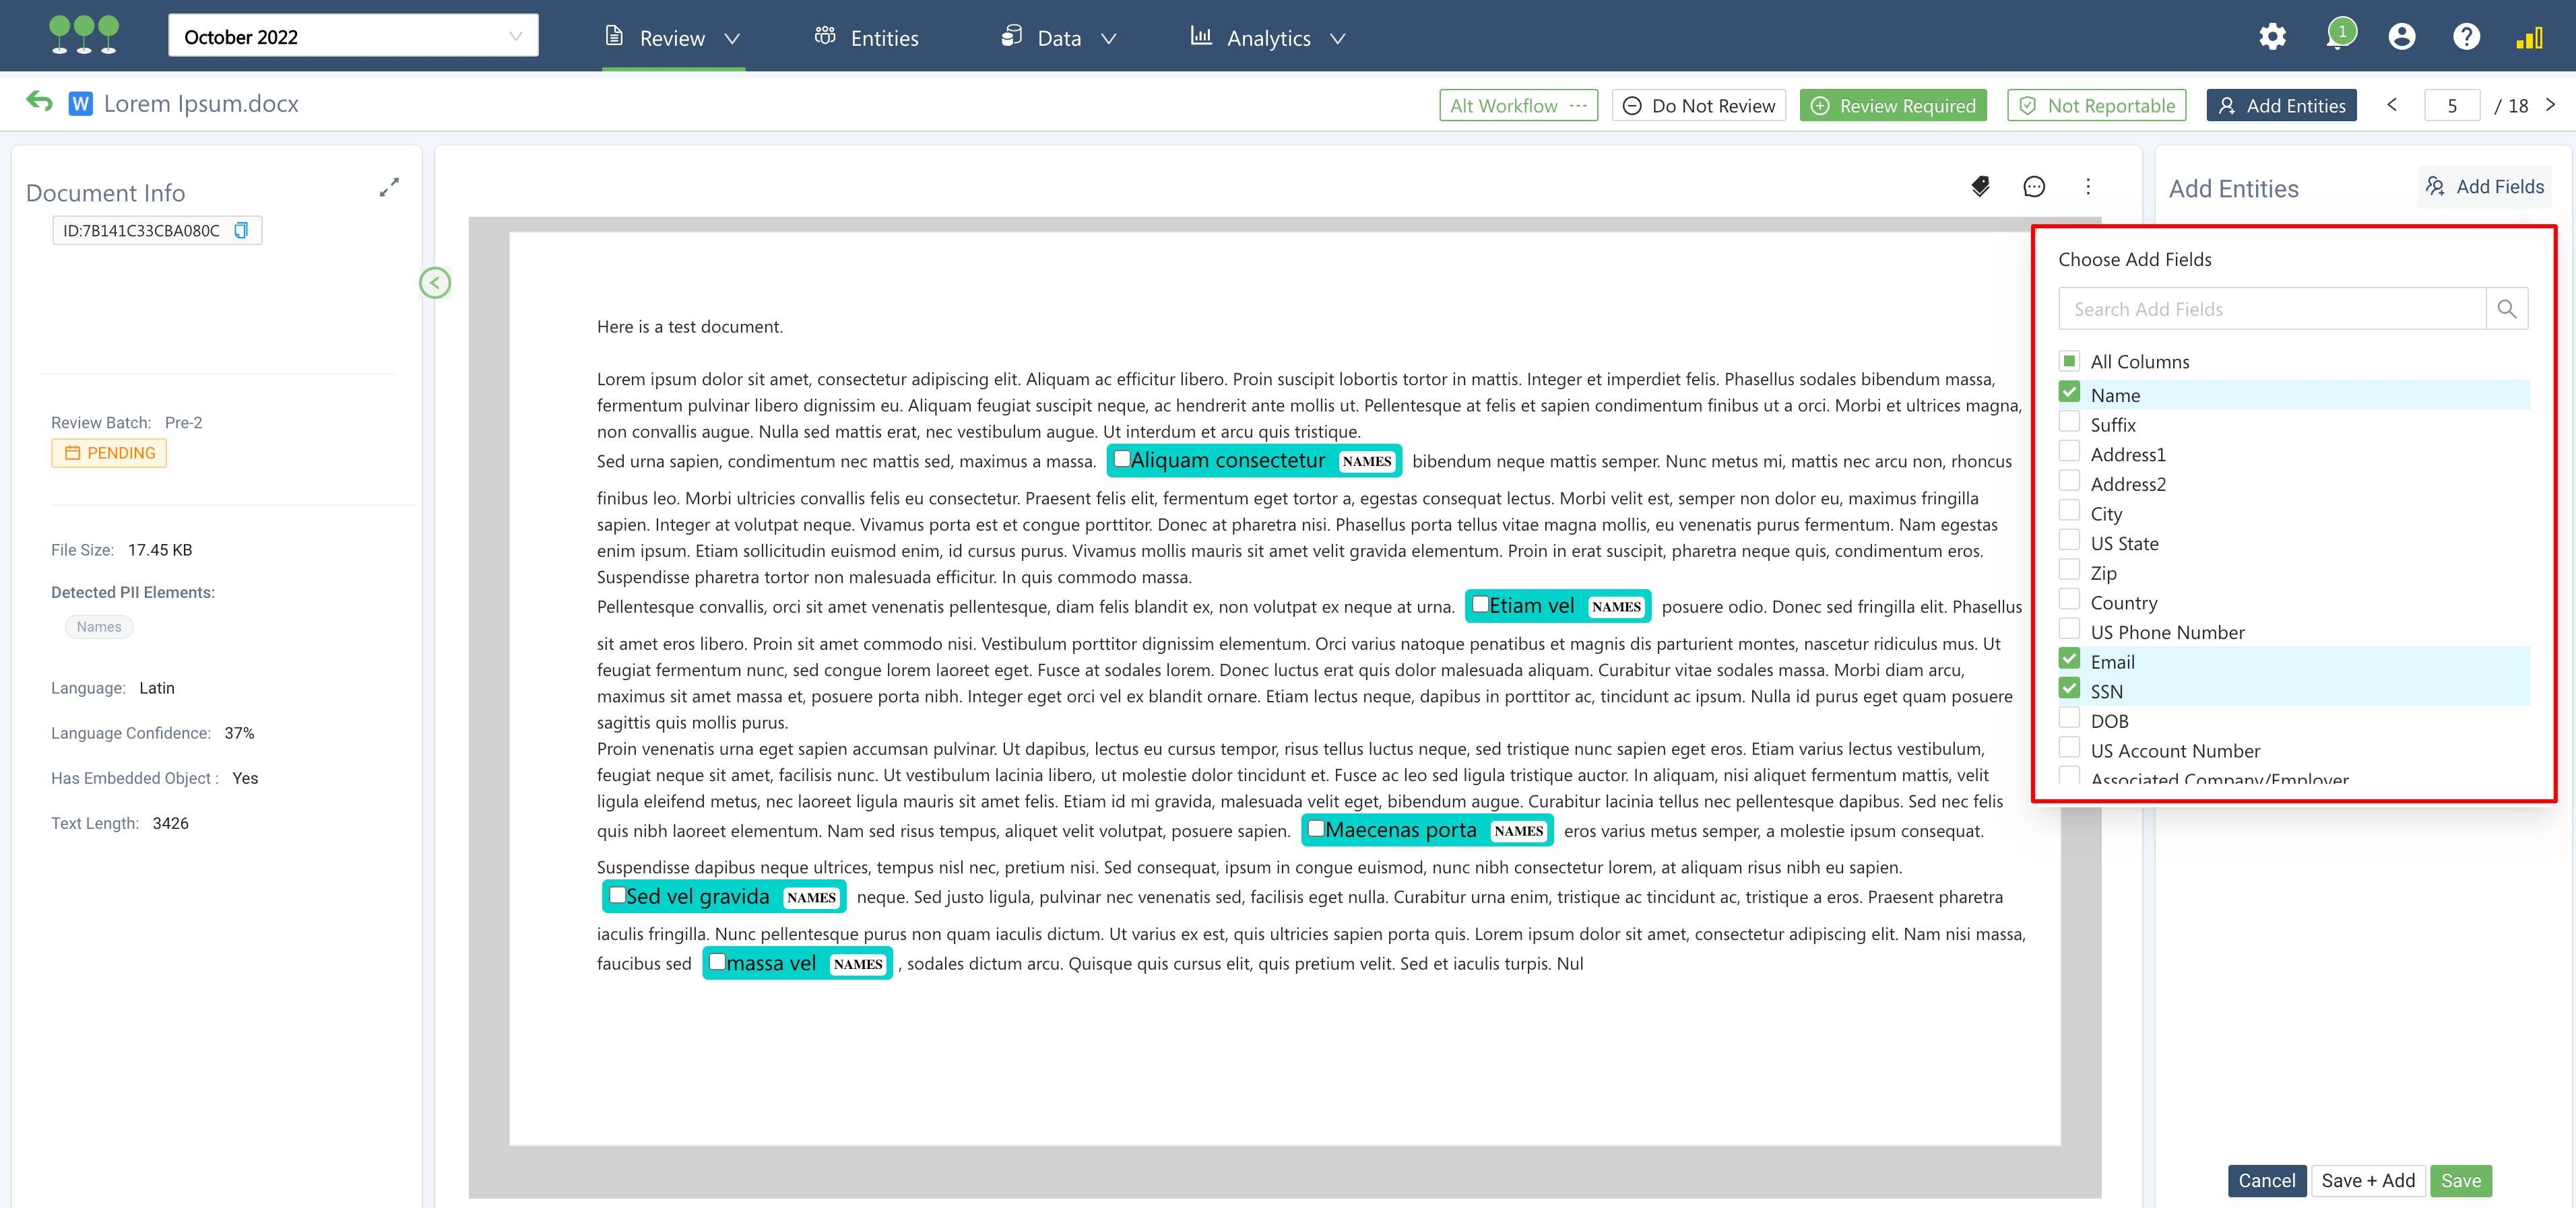Viewport: 2576px width, 1208px height.
Task: Open the Review menu
Action: coord(673,38)
